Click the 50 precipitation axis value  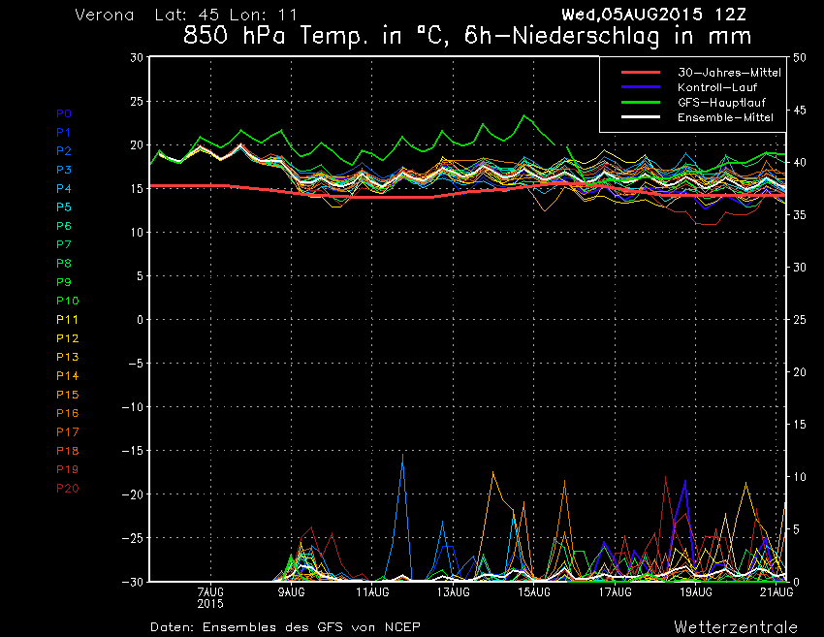800,58
